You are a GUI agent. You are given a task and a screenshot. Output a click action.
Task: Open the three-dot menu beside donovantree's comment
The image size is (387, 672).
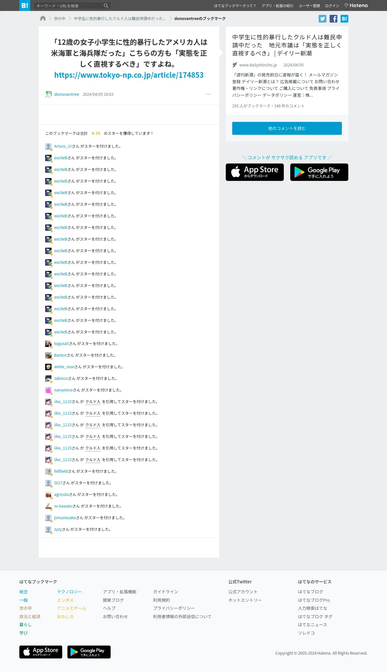pos(208,94)
